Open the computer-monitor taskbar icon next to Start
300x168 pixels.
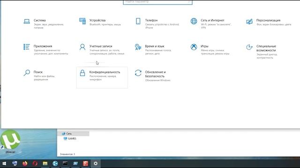[x=15, y=163]
